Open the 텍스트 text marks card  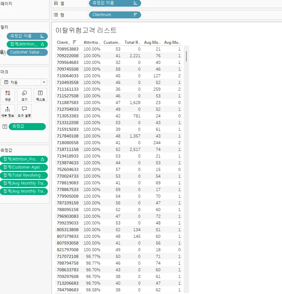40,95
